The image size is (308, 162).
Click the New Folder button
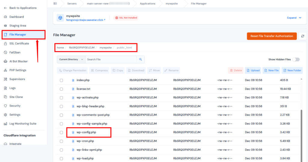coord(292,70)
